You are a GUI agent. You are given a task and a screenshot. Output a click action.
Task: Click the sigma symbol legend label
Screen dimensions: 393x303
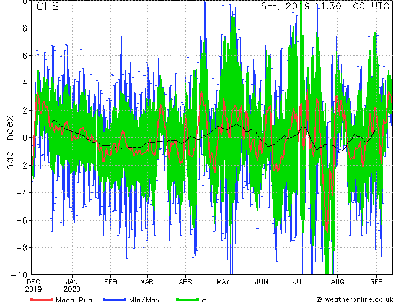(x=204, y=300)
